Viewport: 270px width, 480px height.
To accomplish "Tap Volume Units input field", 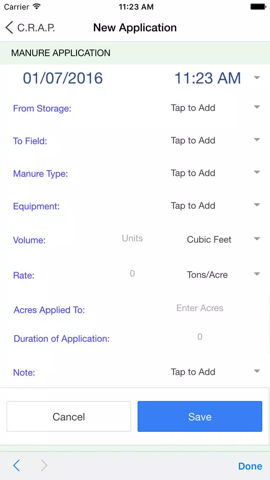I will pos(132,238).
